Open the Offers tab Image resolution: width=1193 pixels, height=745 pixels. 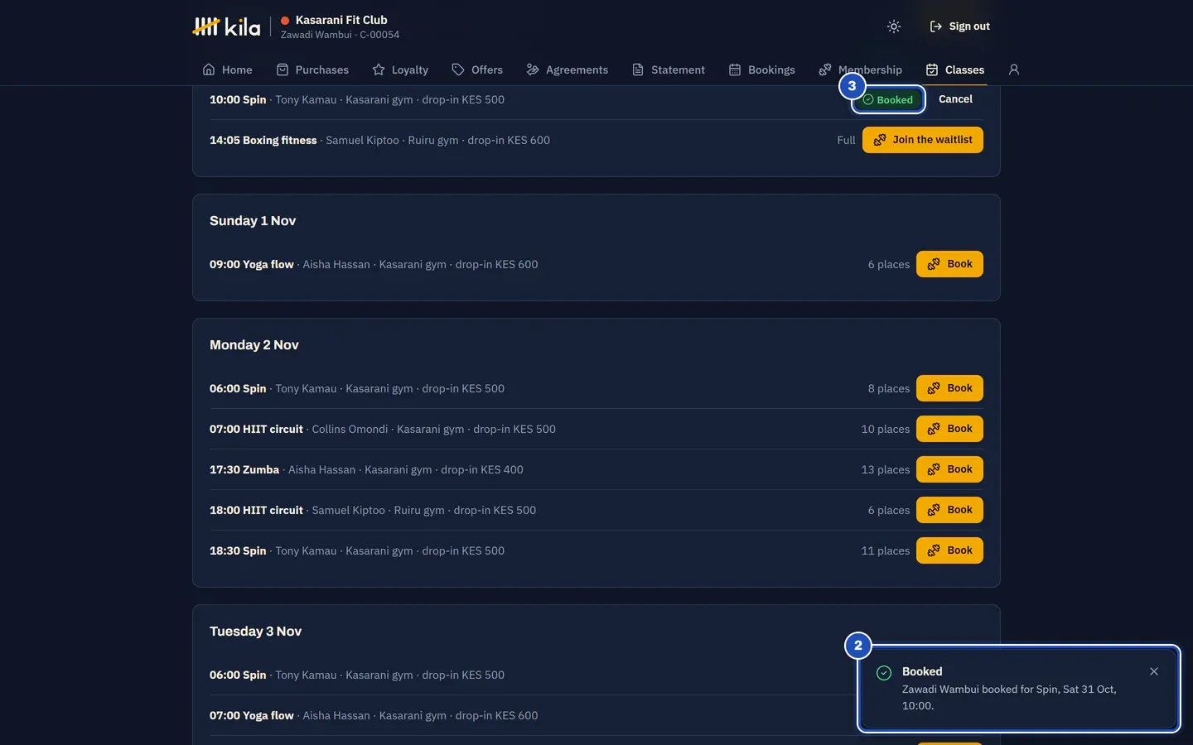477,70
